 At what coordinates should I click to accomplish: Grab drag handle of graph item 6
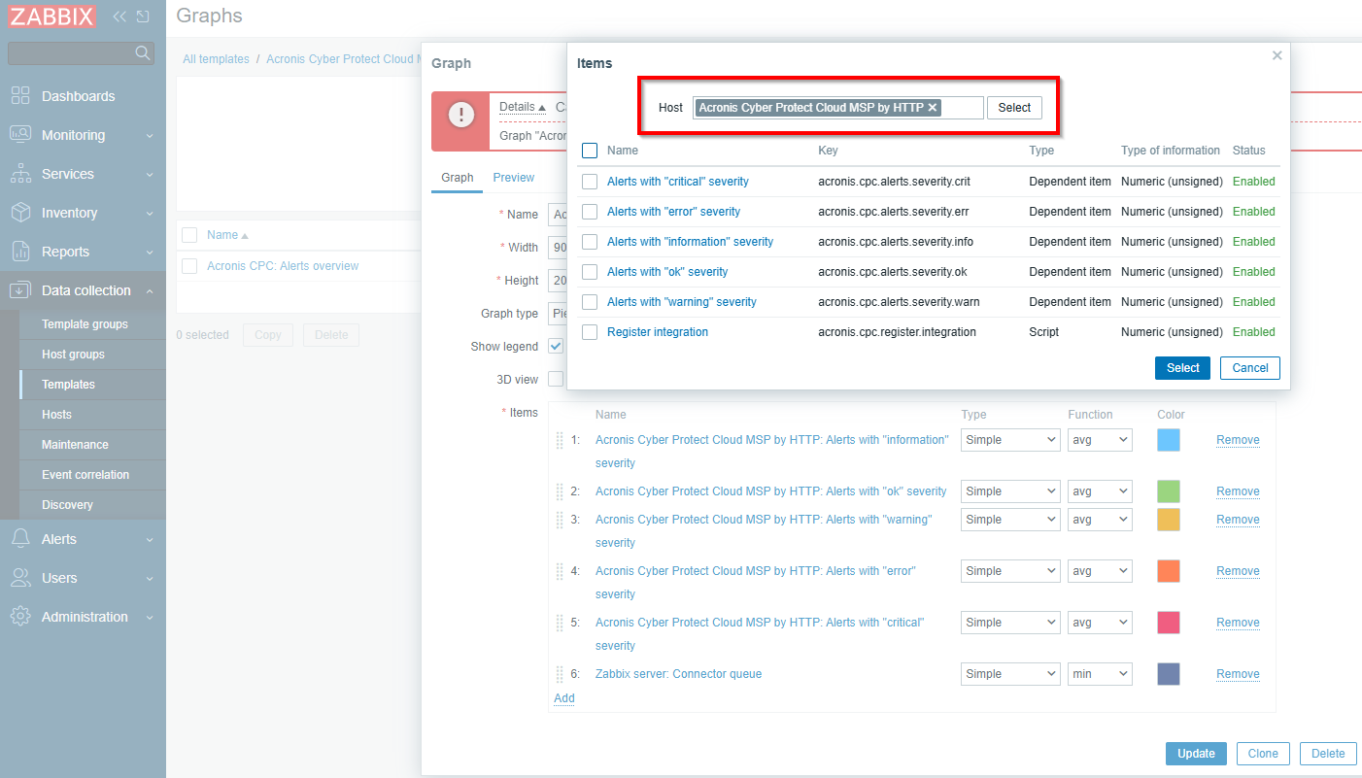coord(560,674)
